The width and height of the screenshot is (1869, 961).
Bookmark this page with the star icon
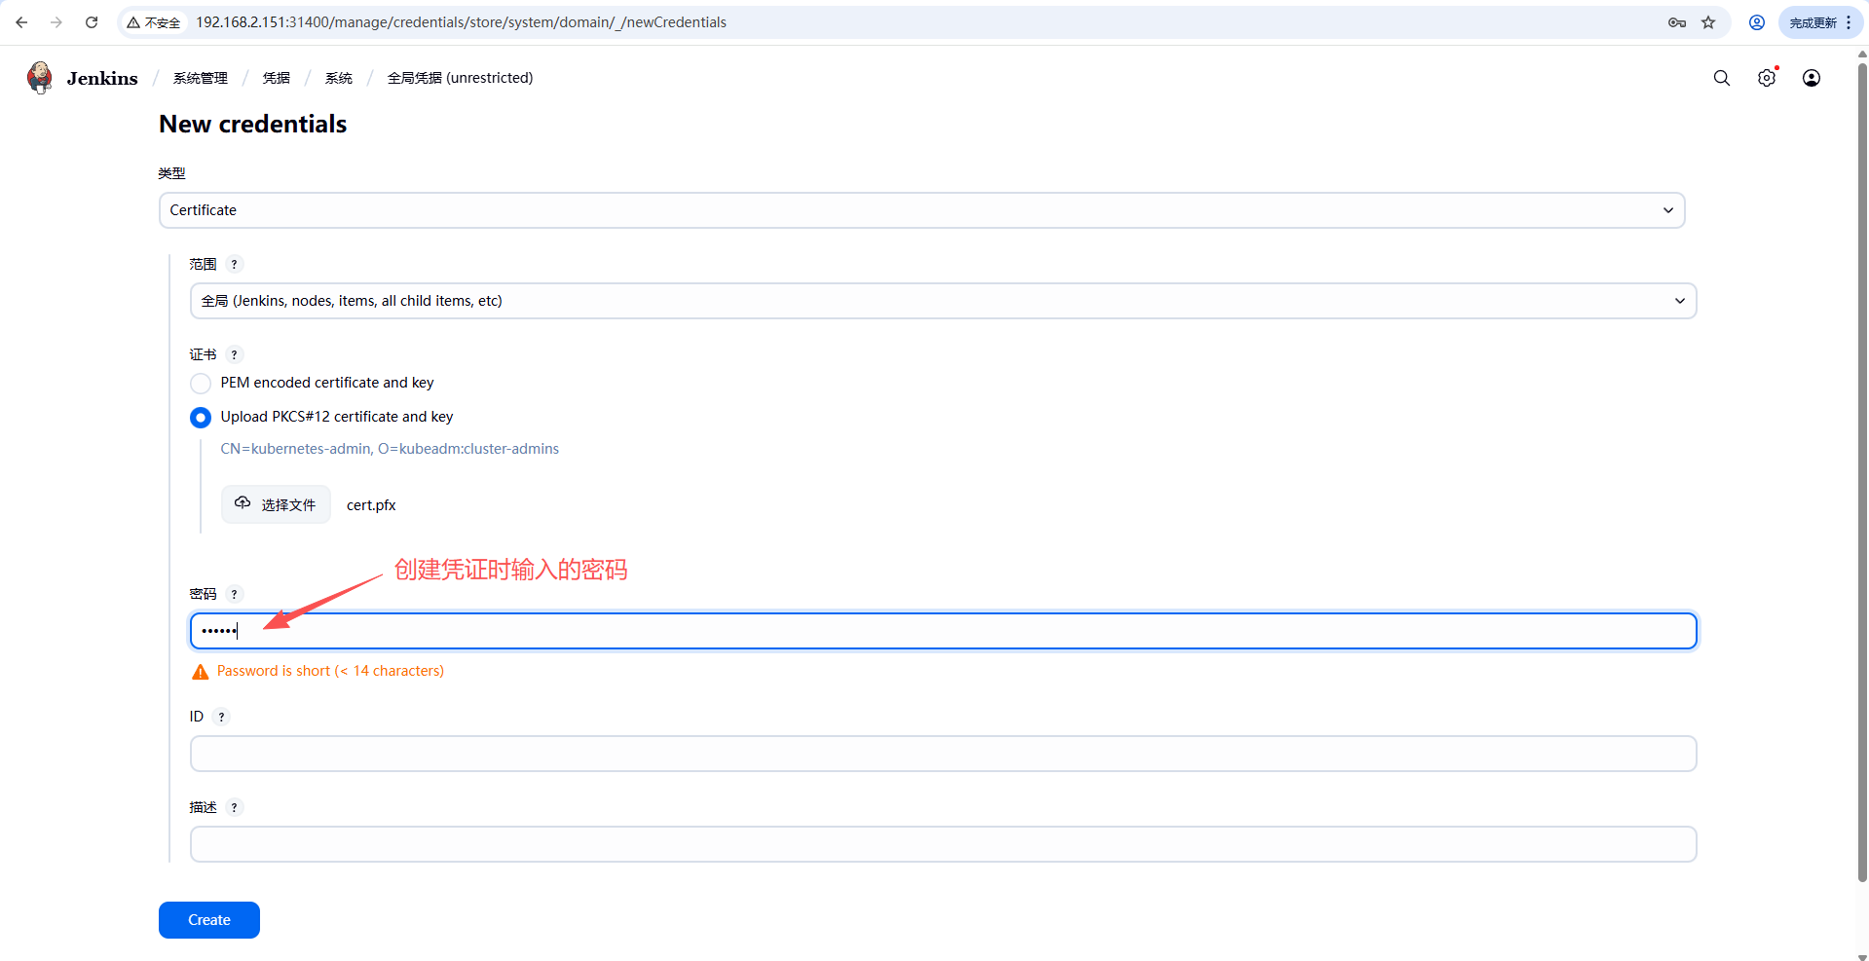pyautogui.click(x=1708, y=22)
